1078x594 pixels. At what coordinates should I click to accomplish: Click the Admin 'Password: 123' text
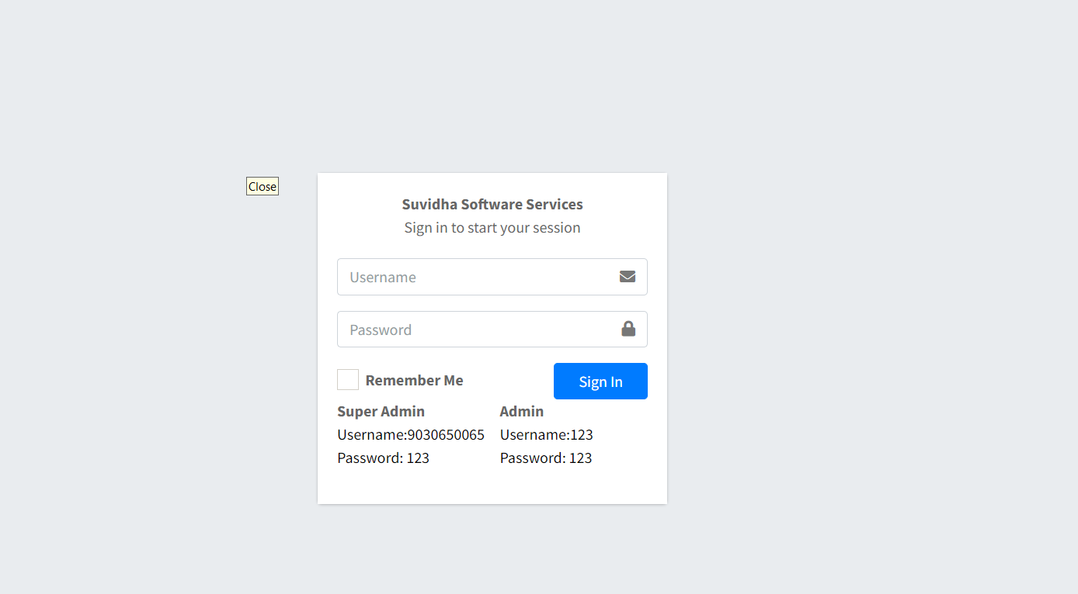[546, 458]
